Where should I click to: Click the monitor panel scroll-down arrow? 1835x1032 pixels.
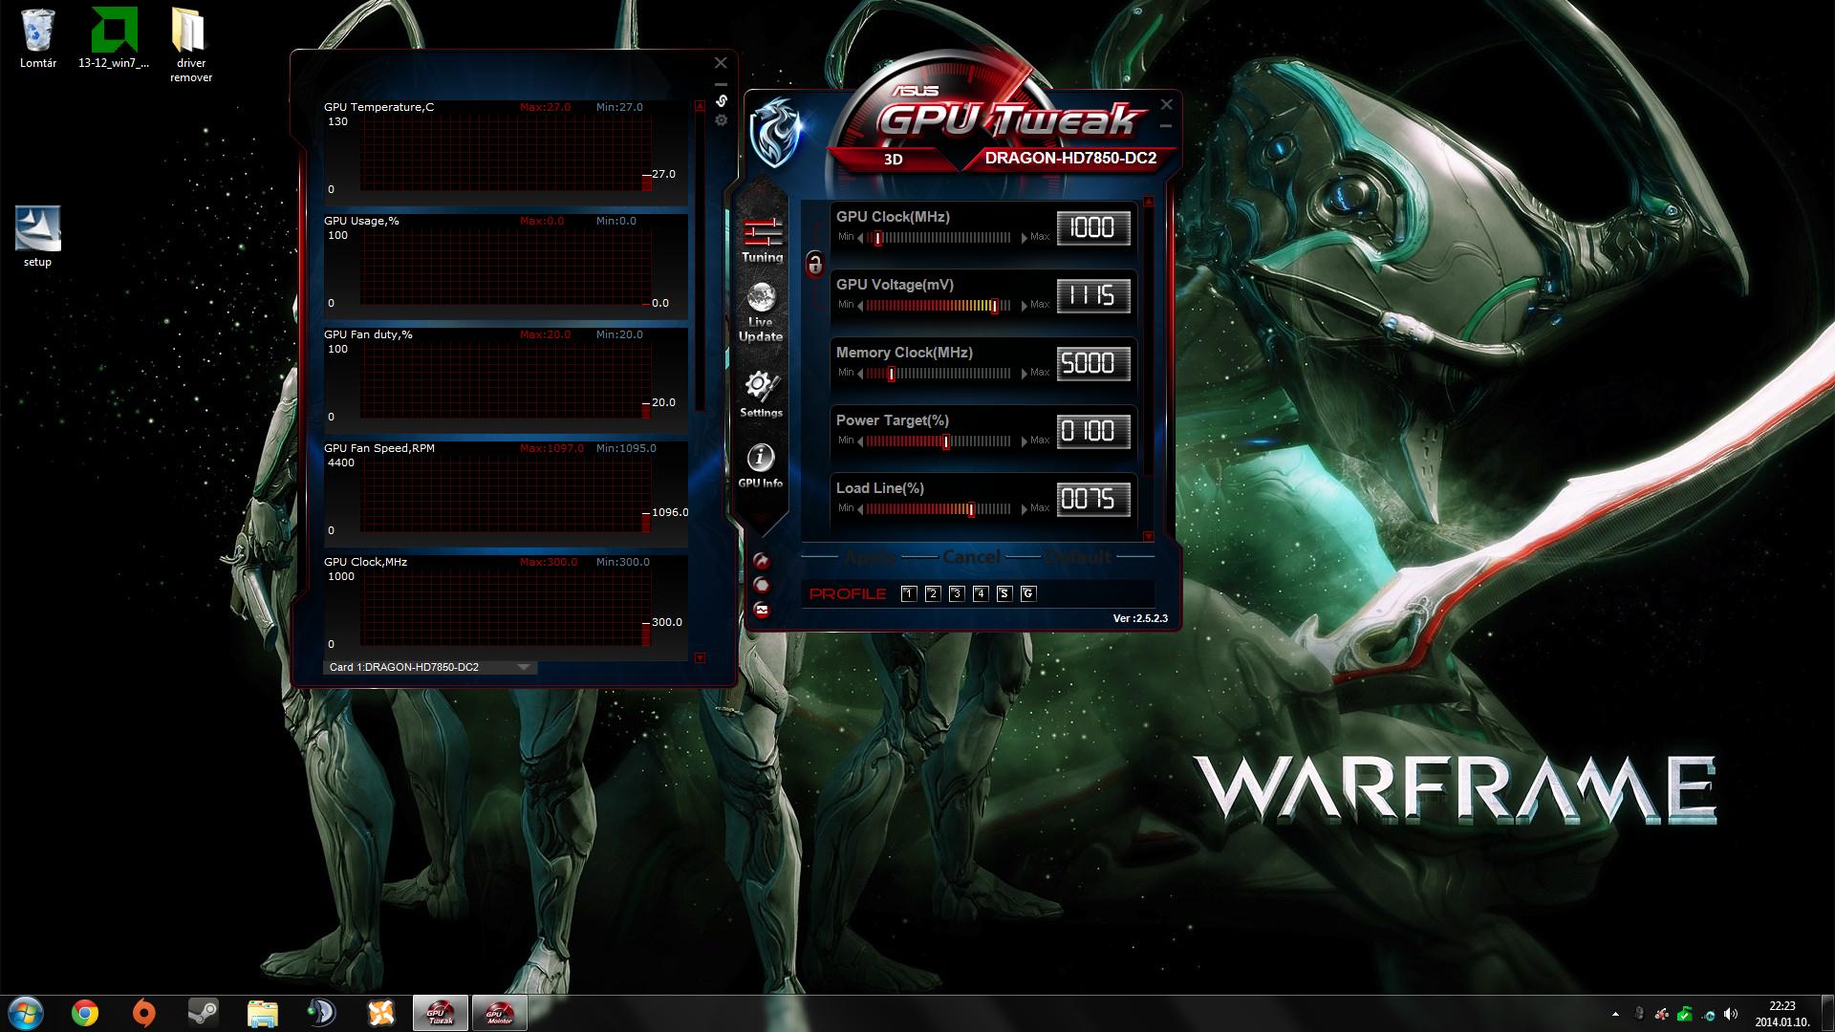700,658
